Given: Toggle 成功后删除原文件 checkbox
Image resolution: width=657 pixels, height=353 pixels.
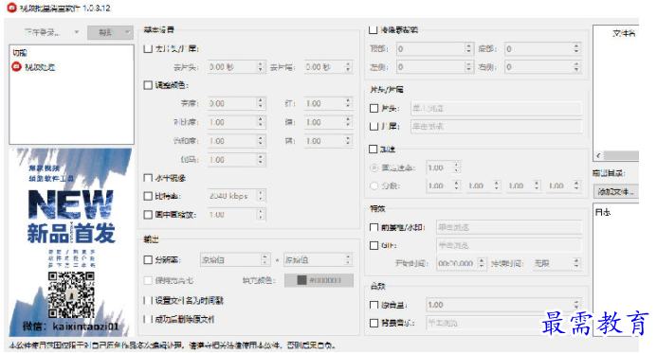Looking at the screenshot, I should click(148, 320).
